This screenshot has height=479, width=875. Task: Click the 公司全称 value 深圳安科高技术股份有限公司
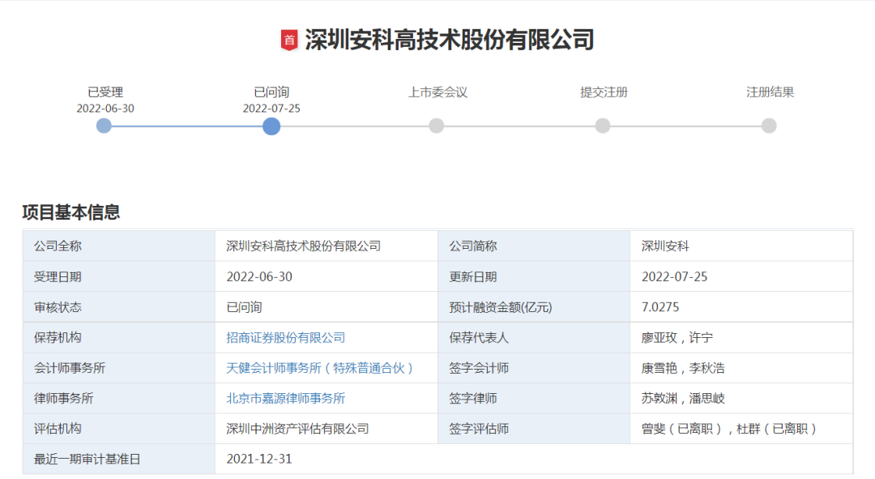tap(304, 246)
